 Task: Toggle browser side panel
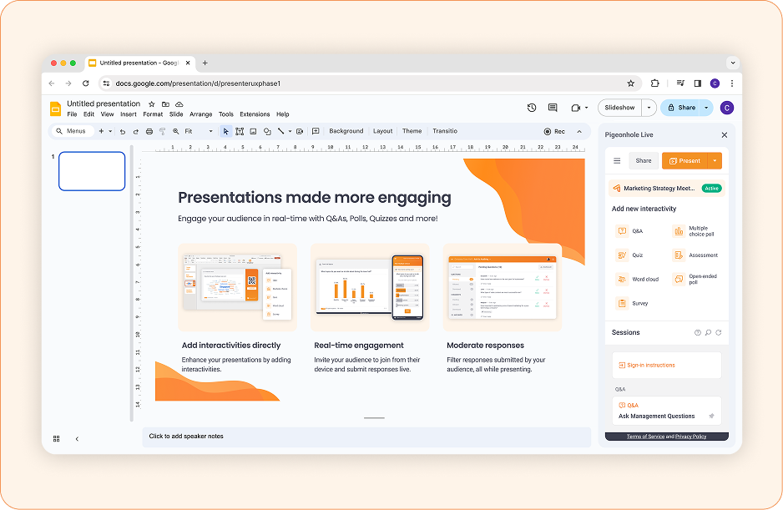(x=698, y=83)
